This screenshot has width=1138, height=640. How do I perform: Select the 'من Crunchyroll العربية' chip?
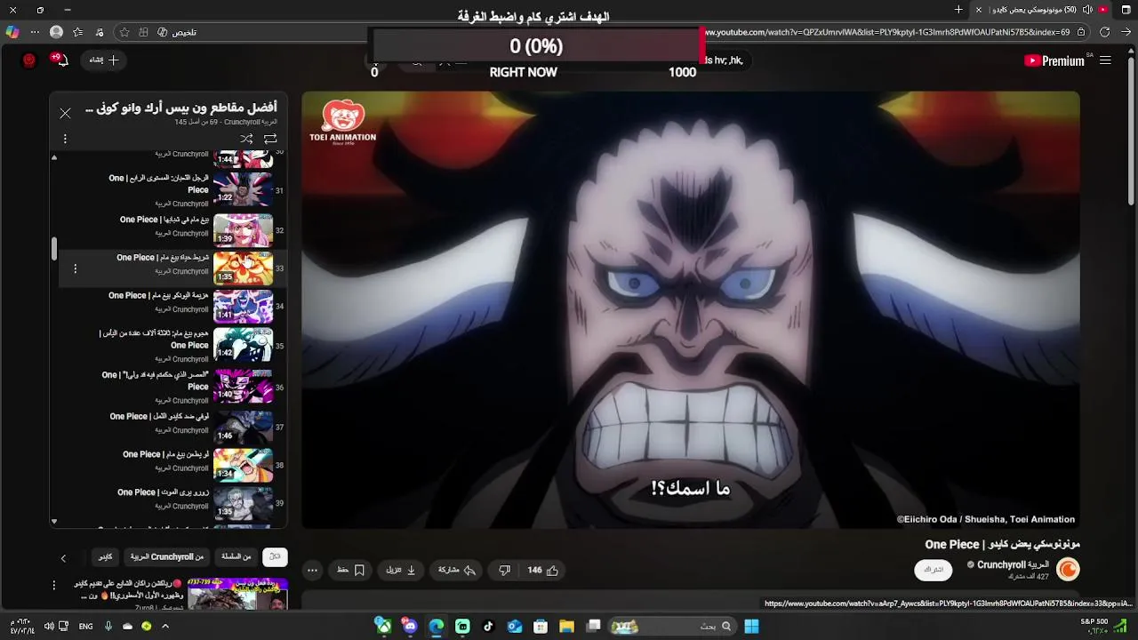167,556
